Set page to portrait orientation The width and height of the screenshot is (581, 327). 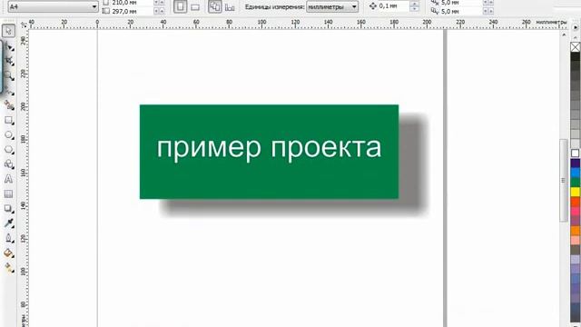pyautogui.click(x=181, y=6)
